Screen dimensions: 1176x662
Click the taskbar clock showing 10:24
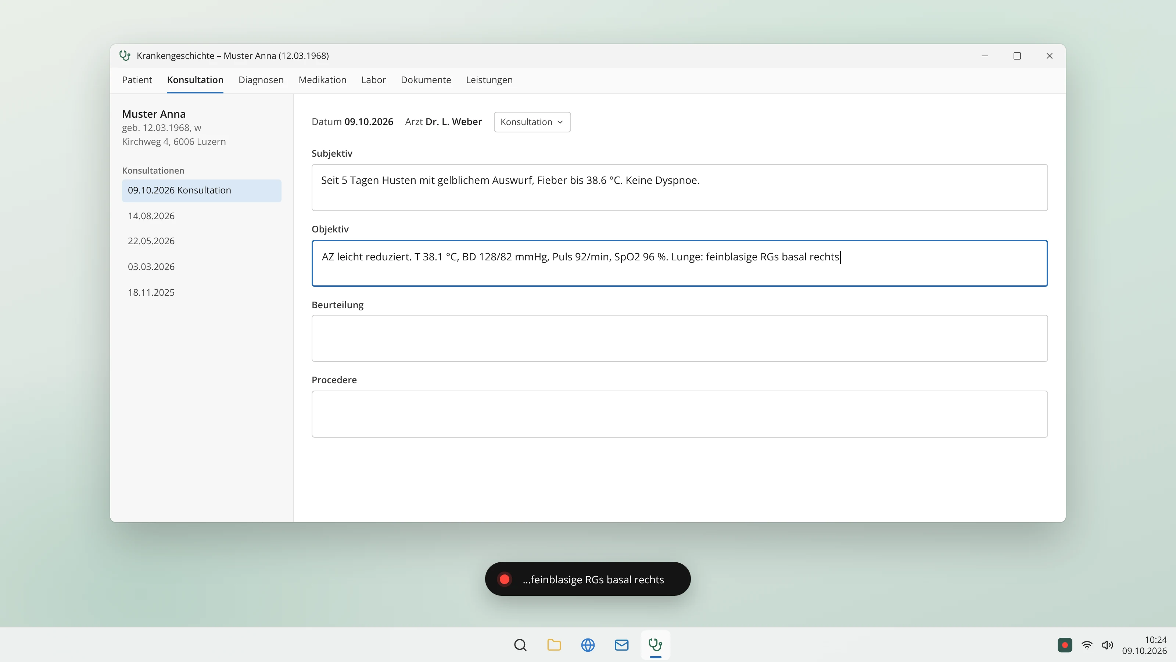coord(1155,640)
